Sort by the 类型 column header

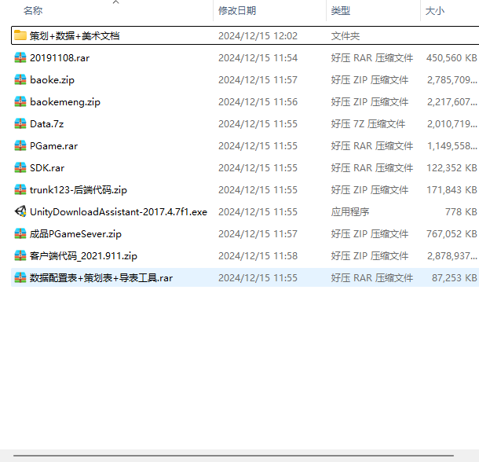tap(341, 11)
